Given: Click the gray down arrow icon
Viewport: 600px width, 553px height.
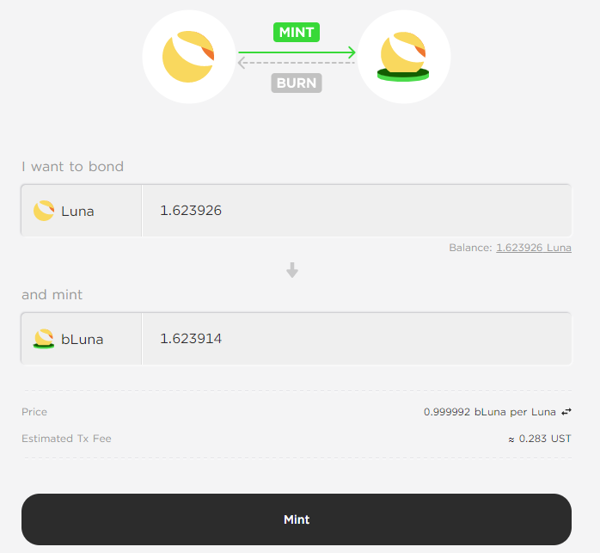Looking at the screenshot, I should point(292,270).
